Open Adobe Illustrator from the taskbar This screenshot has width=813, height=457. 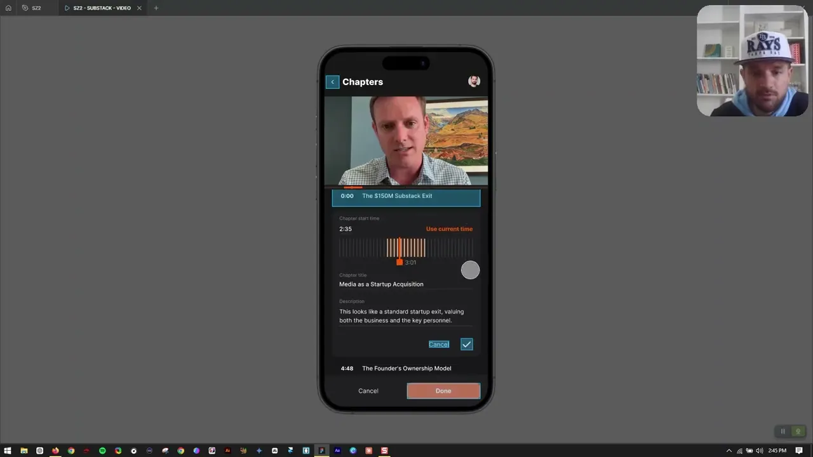(227, 451)
